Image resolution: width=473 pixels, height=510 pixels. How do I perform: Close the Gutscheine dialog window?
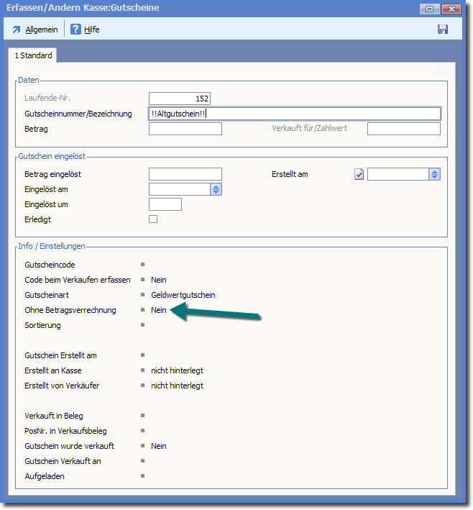point(452,9)
